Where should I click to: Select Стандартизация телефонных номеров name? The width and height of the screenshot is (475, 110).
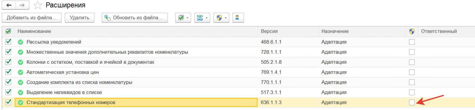(71, 103)
